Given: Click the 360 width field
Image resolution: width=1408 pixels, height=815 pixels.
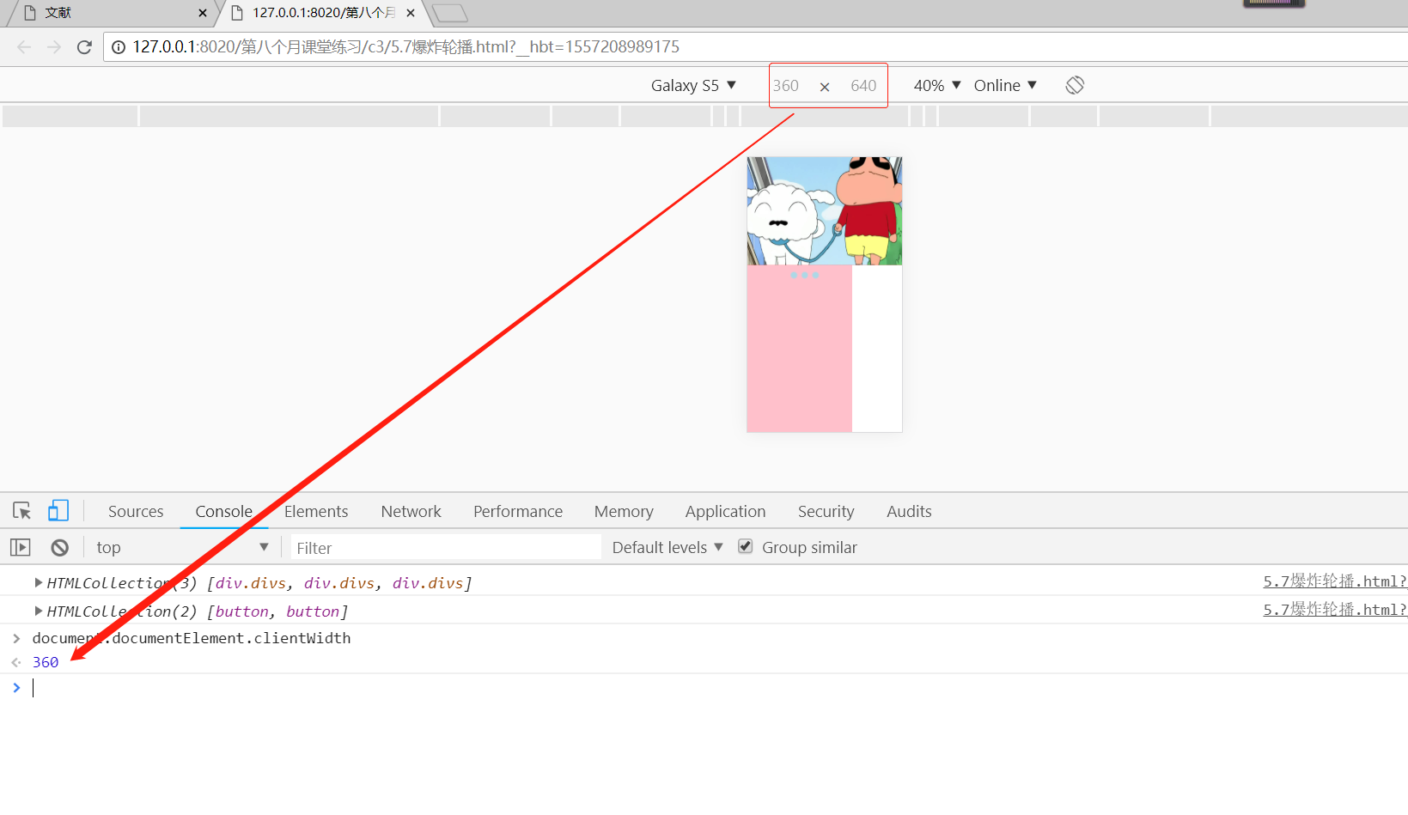Looking at the screenshot, I should 786,86.
